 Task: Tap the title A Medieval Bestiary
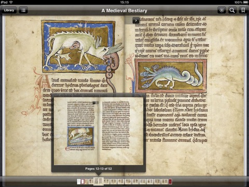click(x=125, y=10)
